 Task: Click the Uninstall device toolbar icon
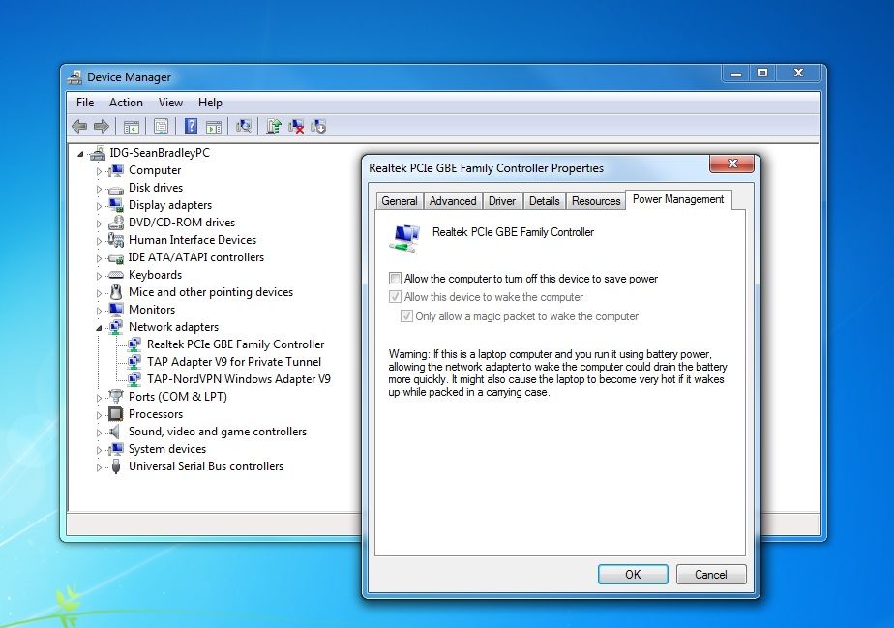pos(295,125)
